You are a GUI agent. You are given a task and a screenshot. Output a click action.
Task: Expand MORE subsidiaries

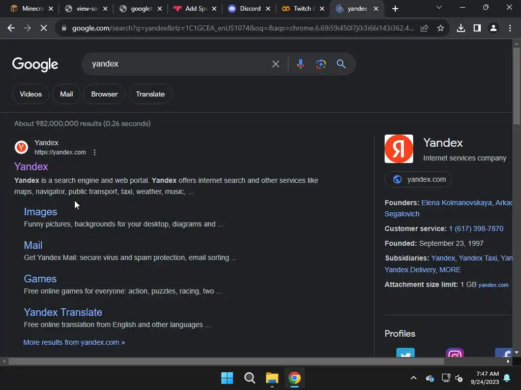point(450,270)
